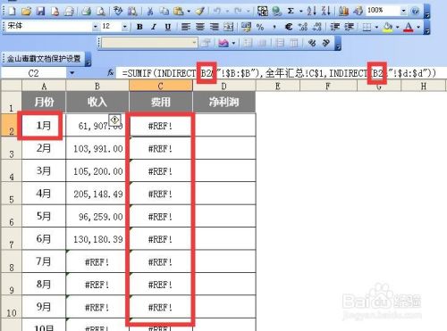Click the Print icon

tap(86, 12)
